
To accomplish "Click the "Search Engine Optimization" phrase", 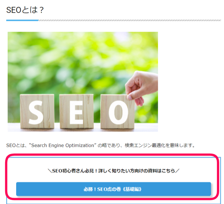I will pos(63,145).
